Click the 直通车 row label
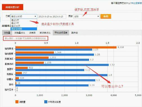 (10, 69)
